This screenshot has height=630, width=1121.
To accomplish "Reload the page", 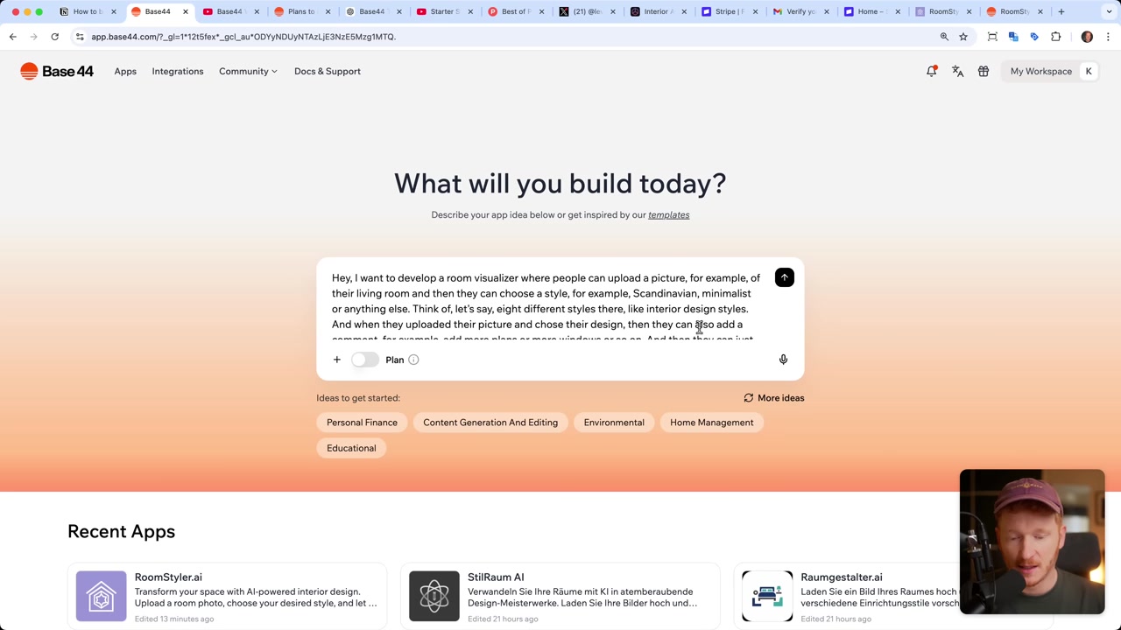I will point(54,37).
